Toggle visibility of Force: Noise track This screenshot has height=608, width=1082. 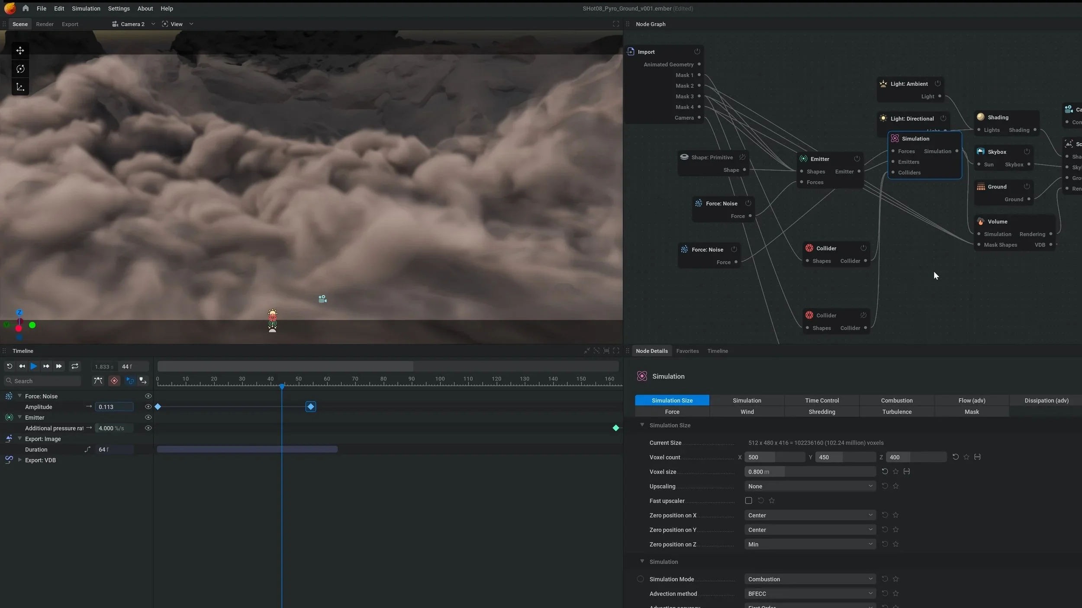[148, 396]
